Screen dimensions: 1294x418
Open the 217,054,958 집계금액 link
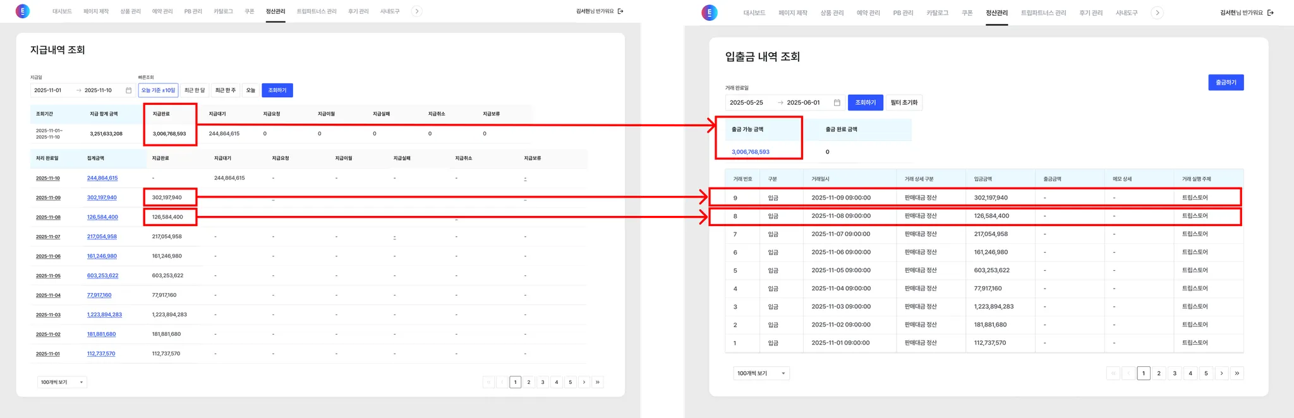[102, 237]
